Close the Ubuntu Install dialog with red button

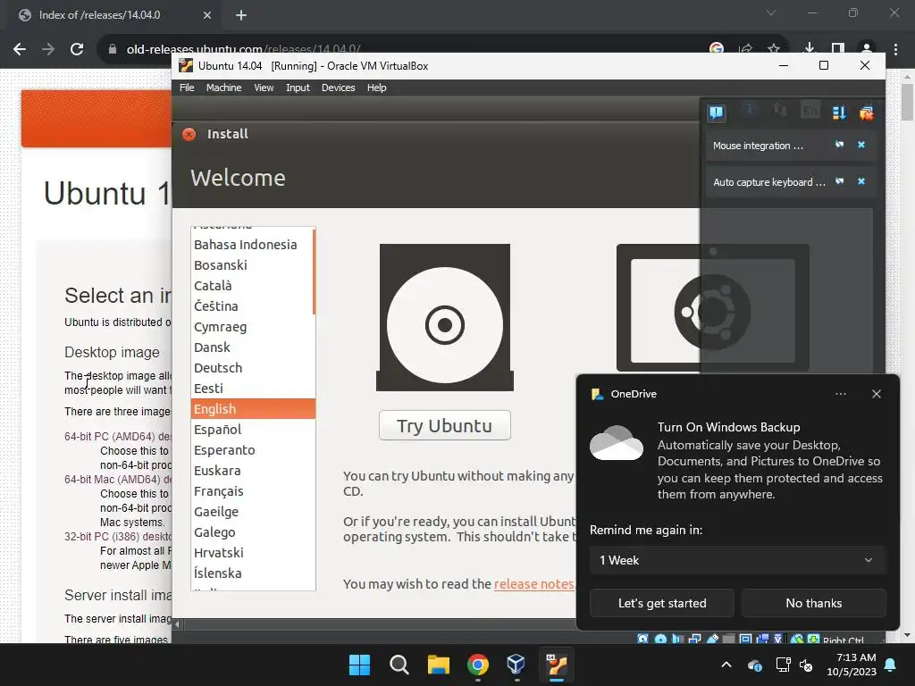[x=189, y=134]
